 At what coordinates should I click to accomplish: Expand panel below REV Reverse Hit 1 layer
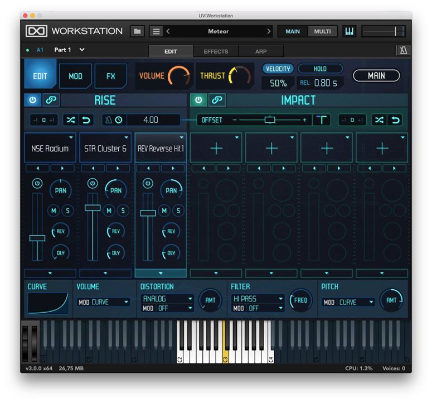pyautogui.click(x=161, y=273)
